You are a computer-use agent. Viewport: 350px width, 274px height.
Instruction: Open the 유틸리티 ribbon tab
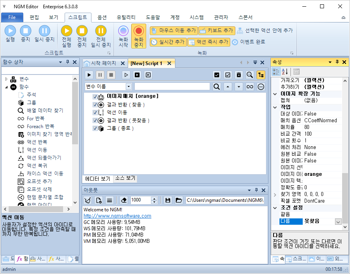point(126,17)
